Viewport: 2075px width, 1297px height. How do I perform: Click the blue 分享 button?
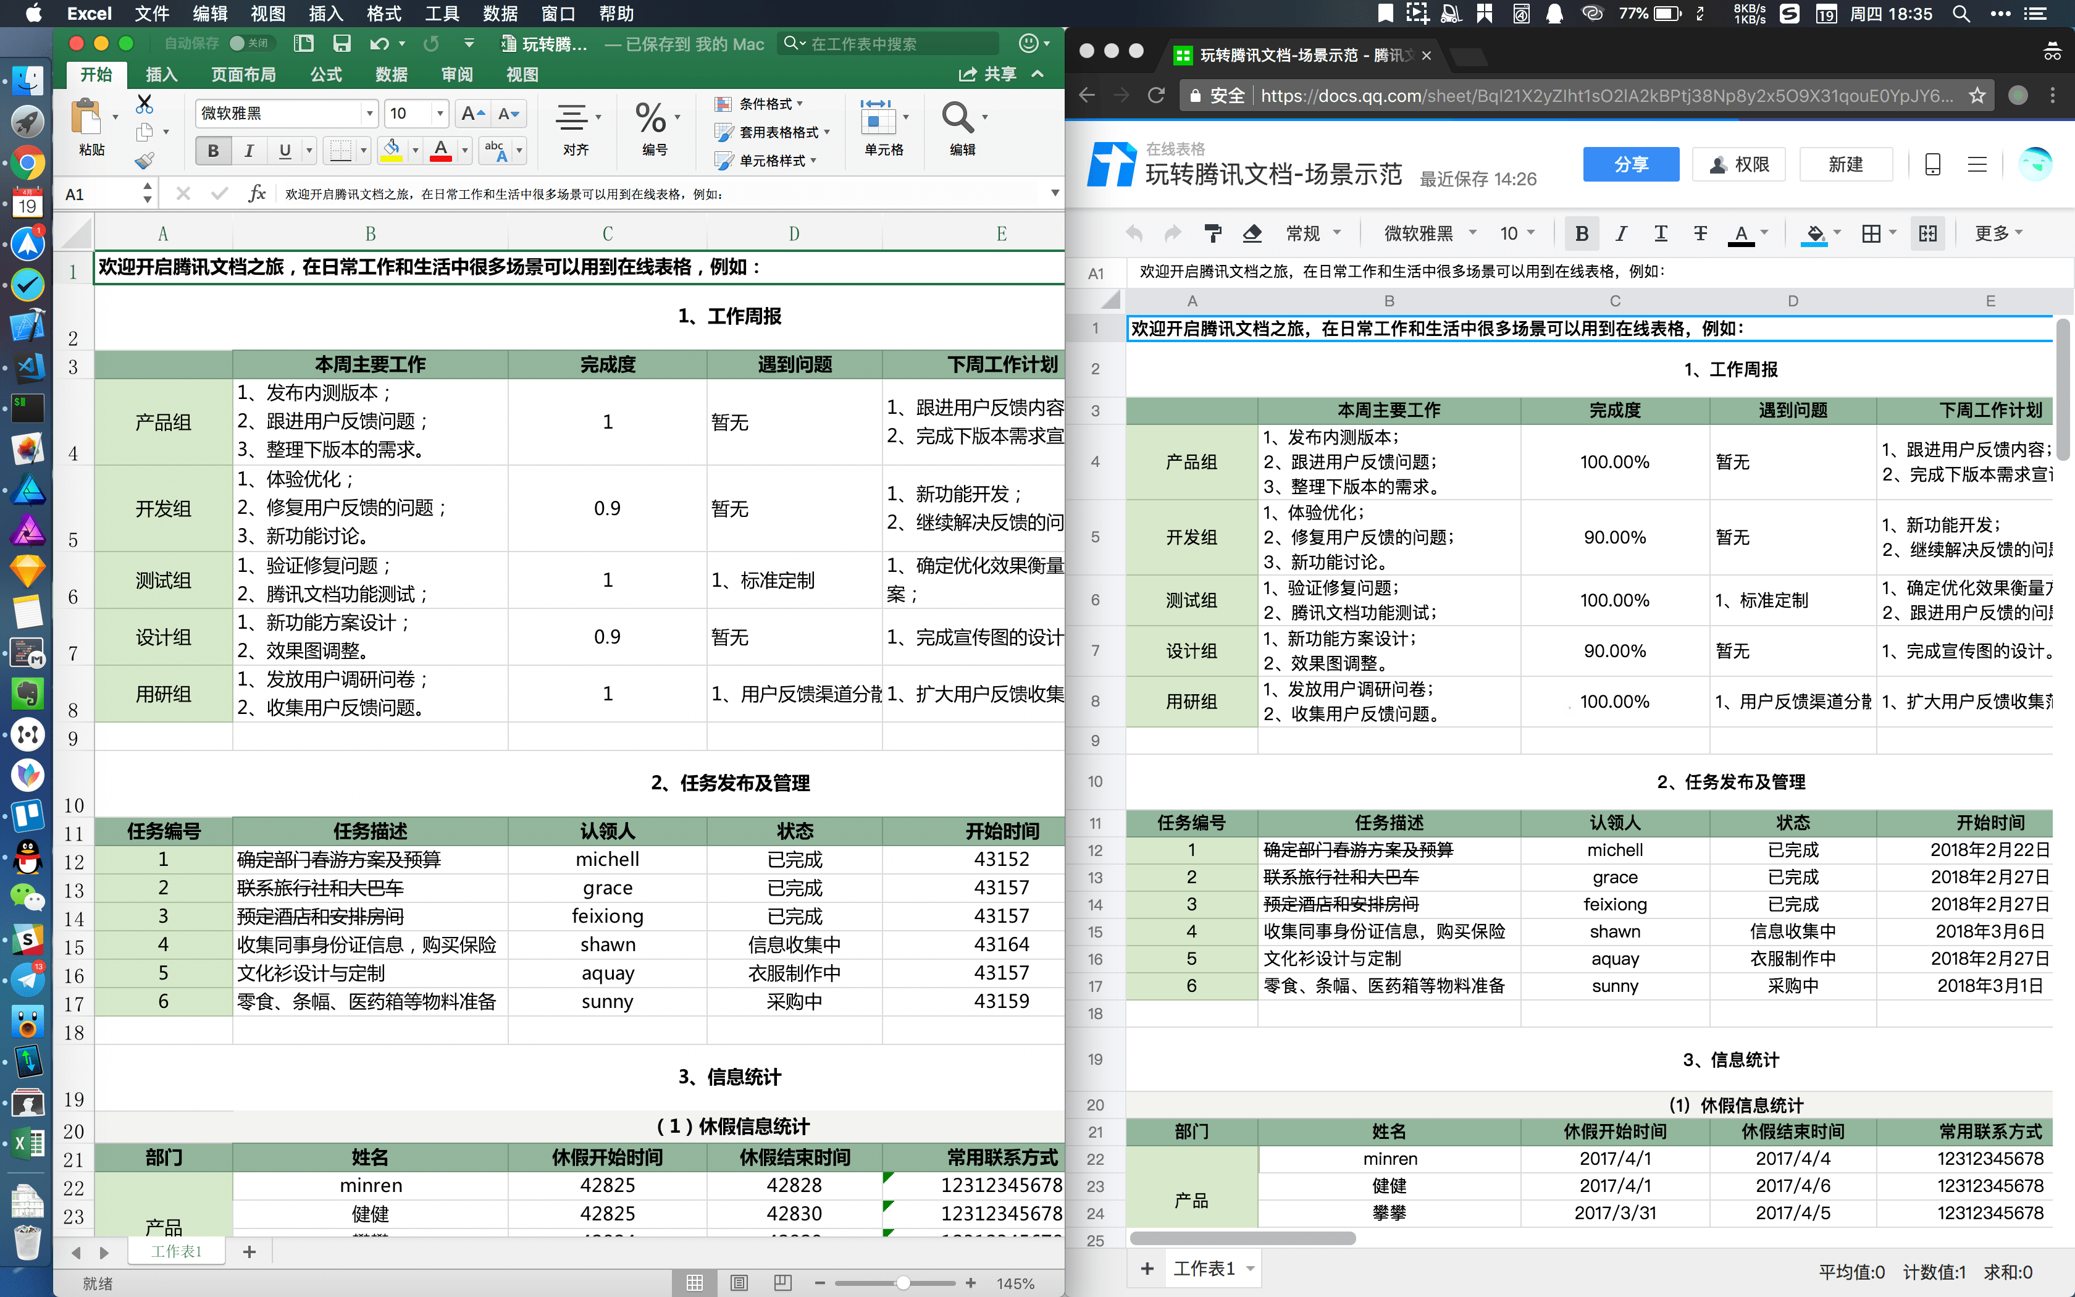(1631, 164)
